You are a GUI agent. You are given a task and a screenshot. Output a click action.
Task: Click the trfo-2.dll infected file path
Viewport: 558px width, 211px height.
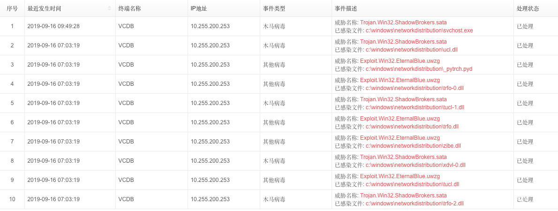click(x=415, y=203)
